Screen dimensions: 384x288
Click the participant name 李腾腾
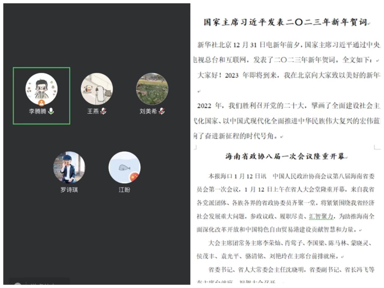[37, 111]
